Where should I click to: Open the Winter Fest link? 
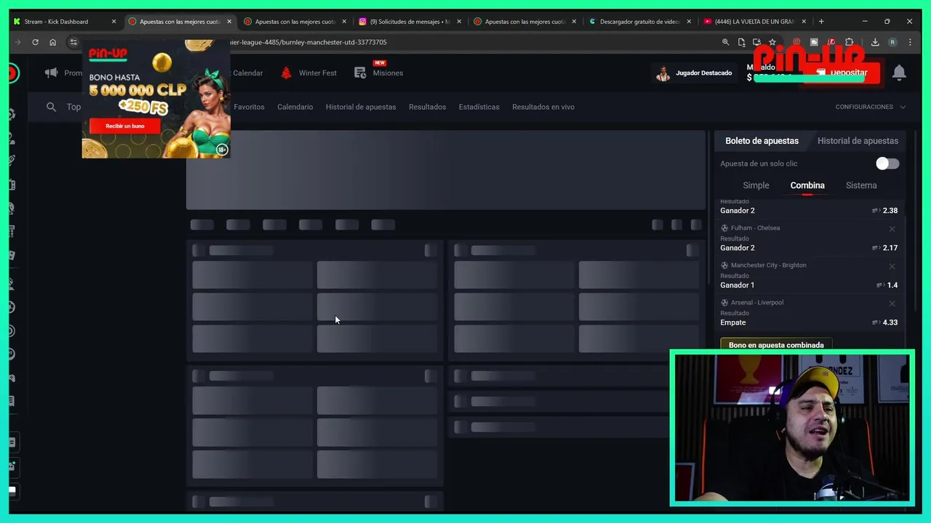[317, 73]
